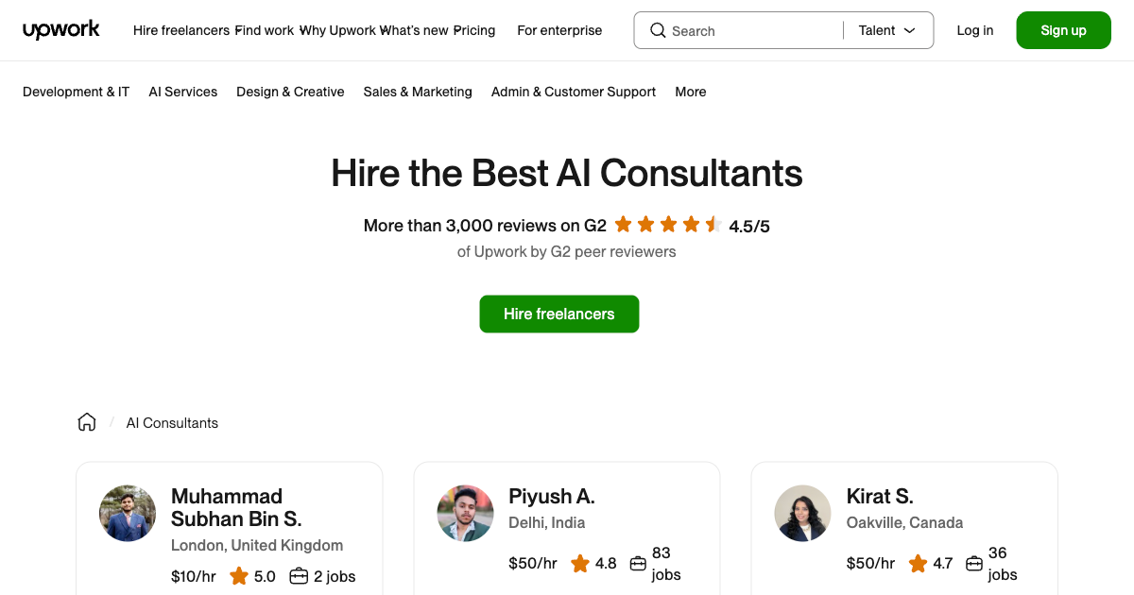Click the briefcase icon on Muhammad Subhan's card
This screenshot has height=595, width=1134.
pyautogui.click(x=299, y=575)
